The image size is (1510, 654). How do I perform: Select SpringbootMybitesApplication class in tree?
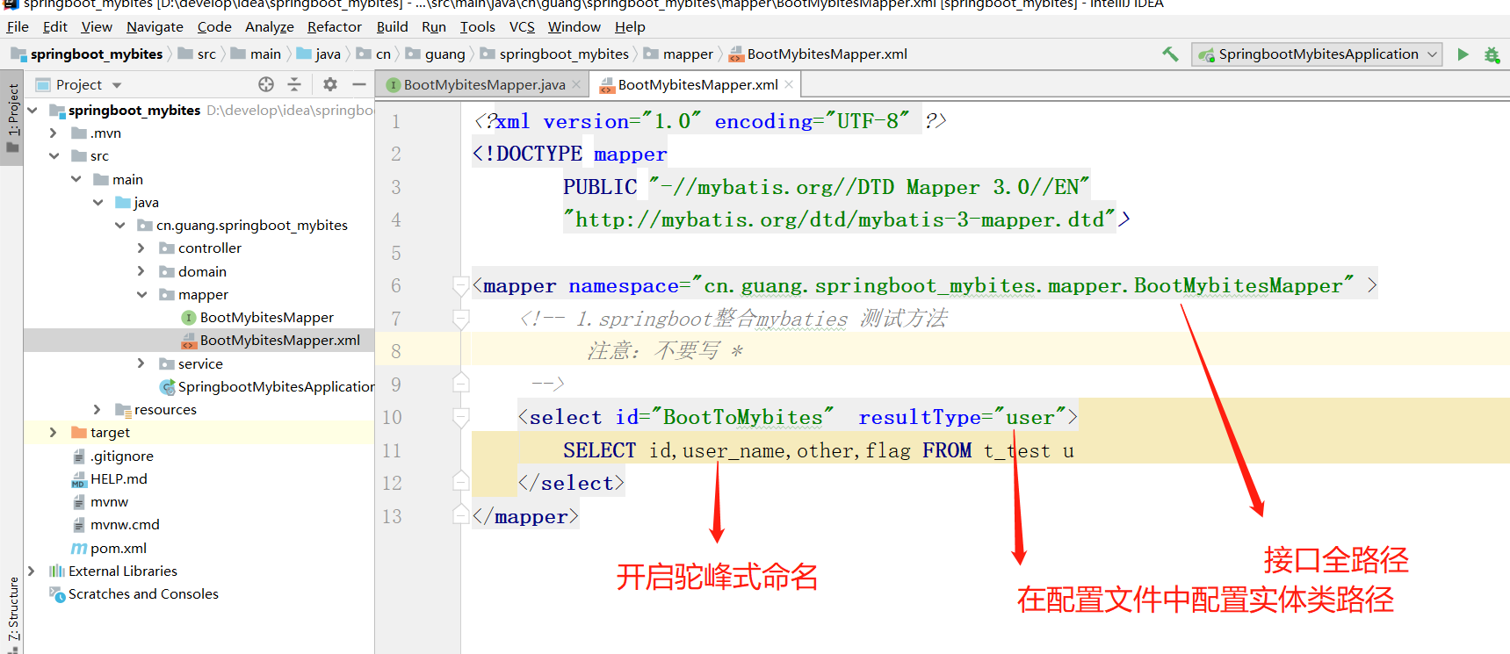[x=267, y=386]
